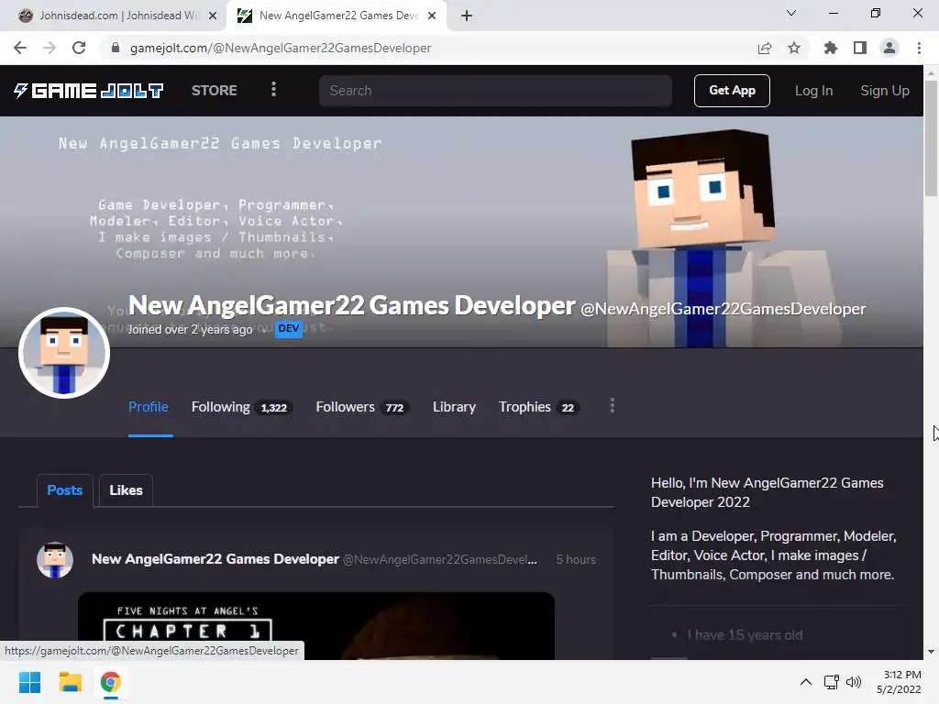Open the clock and date
This screenshot has width=939, height=704.
pyautogui.click(x=899, y=682)
